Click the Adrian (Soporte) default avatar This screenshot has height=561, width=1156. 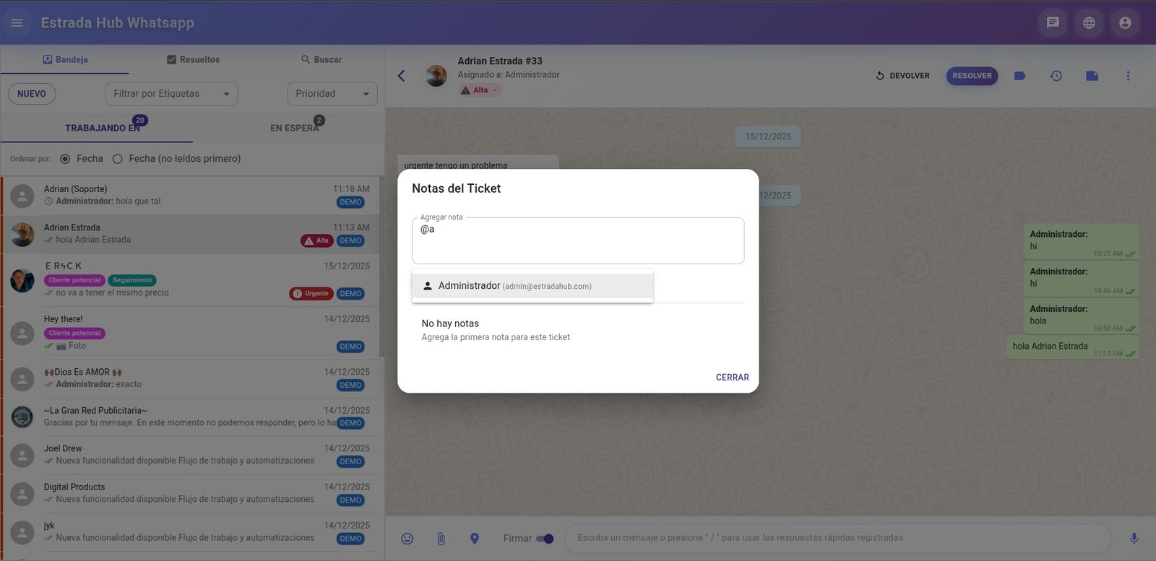pos(22,196)
